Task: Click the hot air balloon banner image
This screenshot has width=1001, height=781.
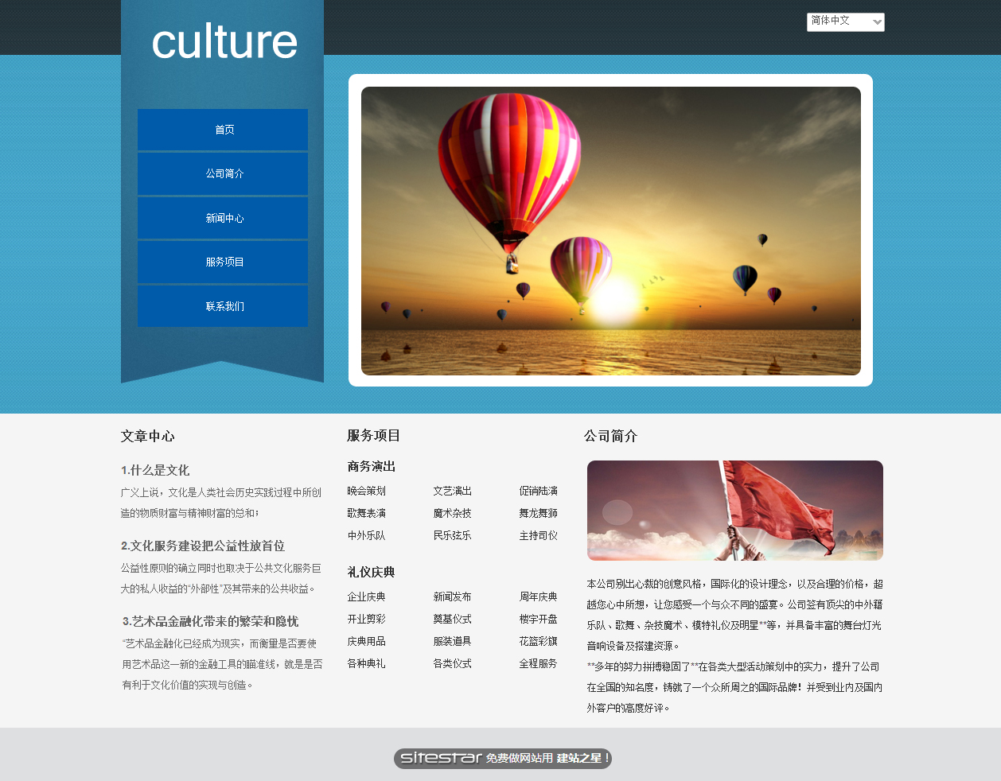Action: pyautogui.click(x=610, y=231)
